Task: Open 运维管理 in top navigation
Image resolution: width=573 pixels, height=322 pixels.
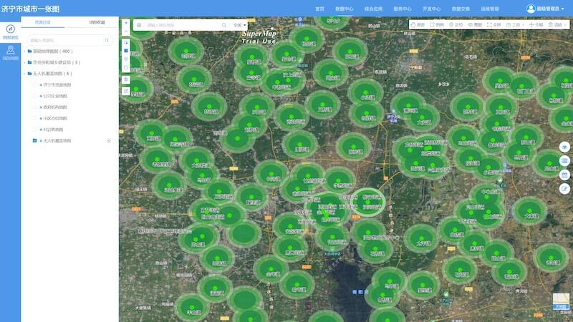Action: pos(490,9)
